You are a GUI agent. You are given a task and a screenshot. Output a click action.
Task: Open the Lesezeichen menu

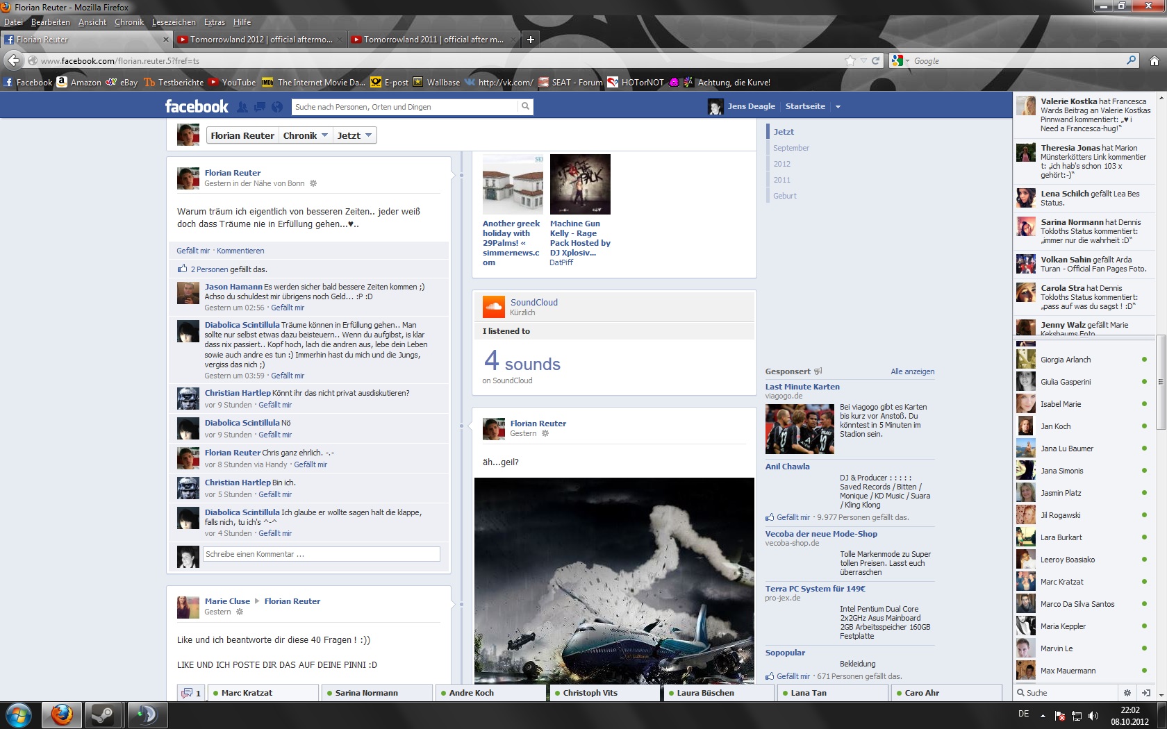pyautogui.click(x=174, y=22)
